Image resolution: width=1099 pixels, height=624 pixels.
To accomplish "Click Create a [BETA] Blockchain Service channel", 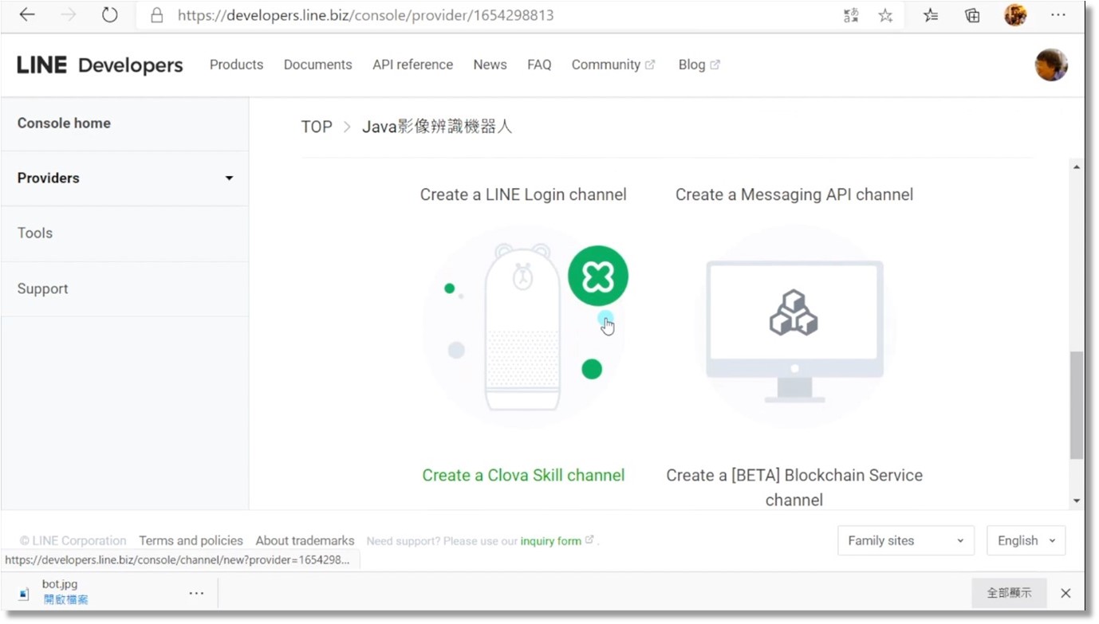I will coord(794,487).
